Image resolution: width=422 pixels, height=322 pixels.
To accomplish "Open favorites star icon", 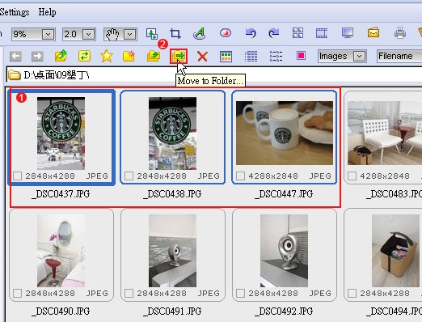I will point(107,56).
